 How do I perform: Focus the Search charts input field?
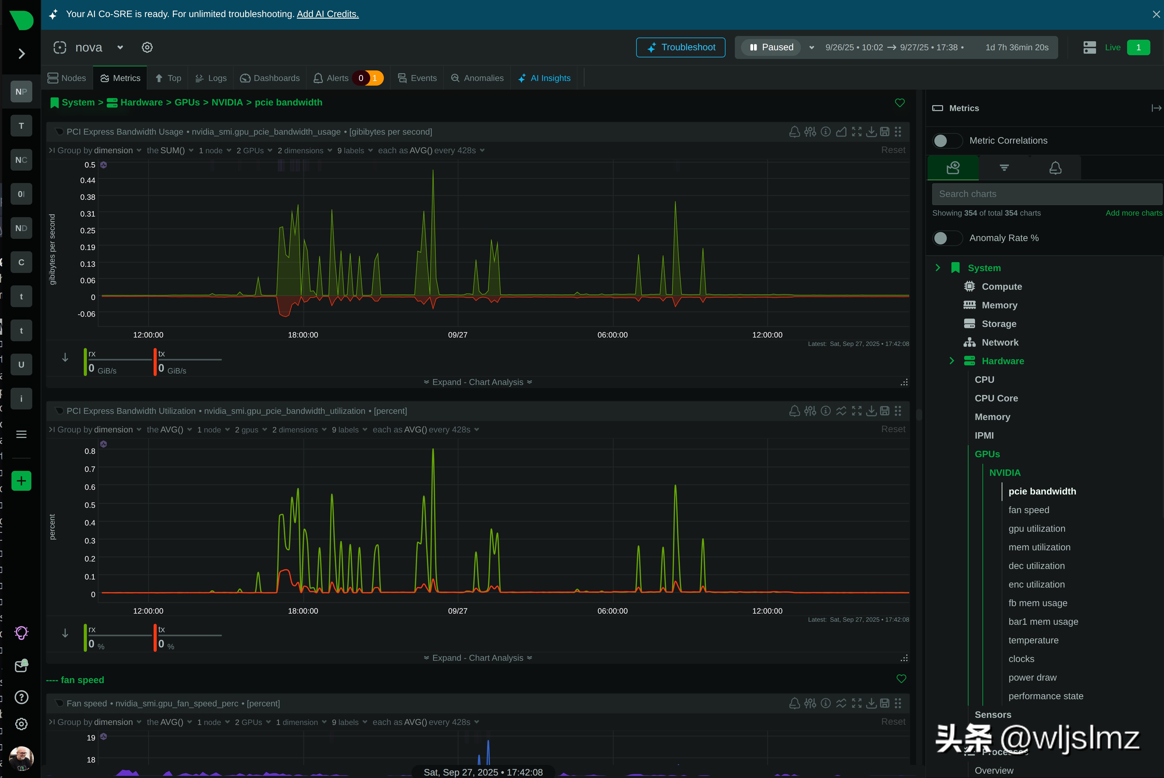[x=1046, y=194]
